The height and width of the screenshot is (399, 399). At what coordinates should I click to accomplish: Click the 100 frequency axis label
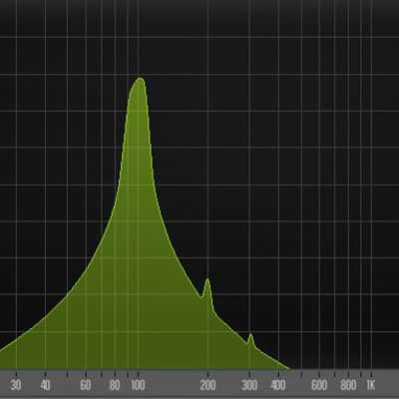[138, 385]
